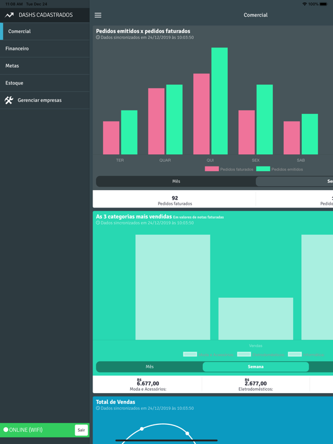The width and height of the screenshot is (333, 444).
Task: Click the R$ 6.677,00 Moda e Acessórios value
Action: [148, 384]
